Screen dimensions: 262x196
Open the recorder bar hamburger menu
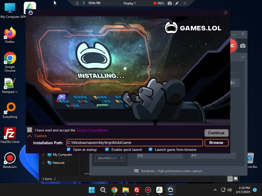pos(77,3)
